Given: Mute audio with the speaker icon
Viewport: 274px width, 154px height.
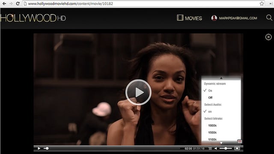Looking at the screenshot, I should click(x=216, y=148).
